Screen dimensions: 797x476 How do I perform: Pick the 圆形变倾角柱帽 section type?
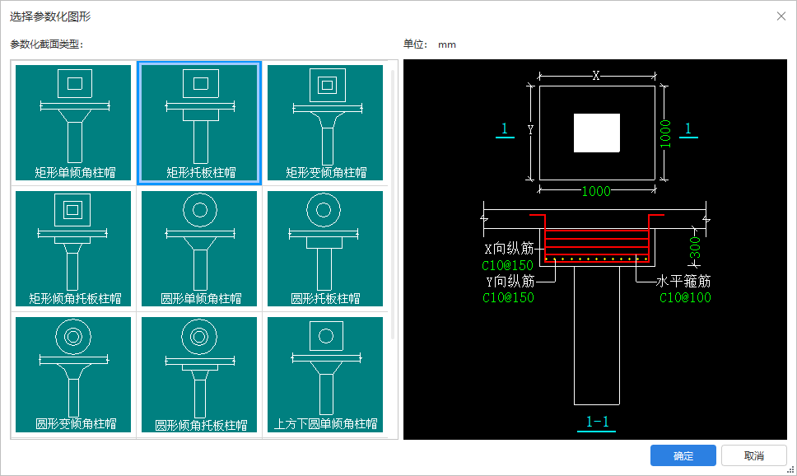point(73,375)
